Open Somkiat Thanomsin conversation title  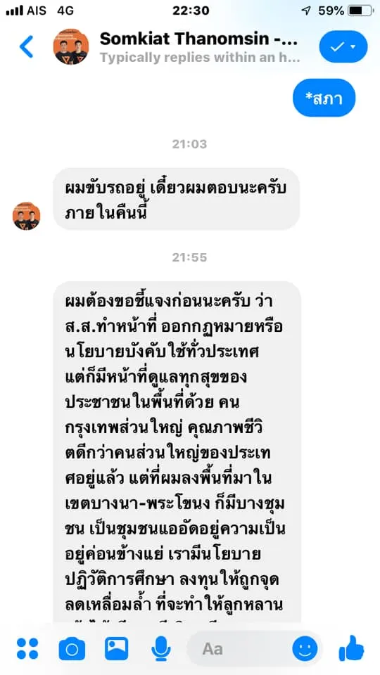[198, 39]
